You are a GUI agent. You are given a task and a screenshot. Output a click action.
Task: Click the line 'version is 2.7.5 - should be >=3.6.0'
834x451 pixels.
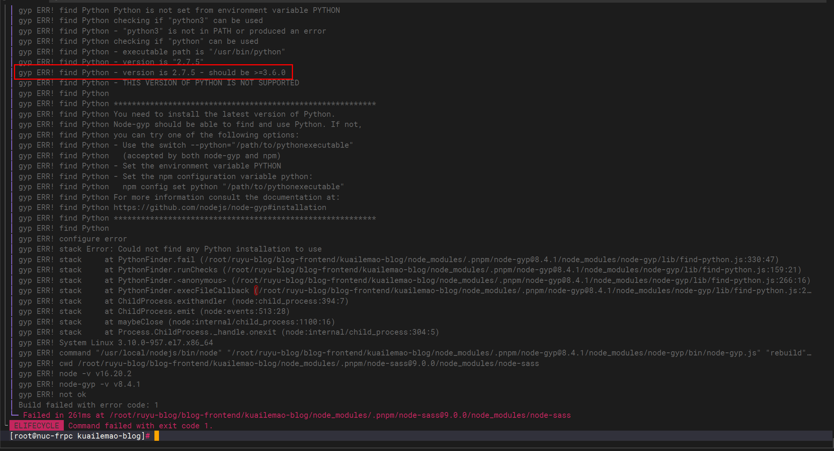(x=152, y=73)
